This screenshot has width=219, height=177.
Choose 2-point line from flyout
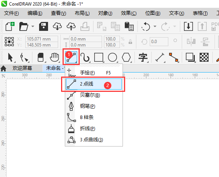94,84
